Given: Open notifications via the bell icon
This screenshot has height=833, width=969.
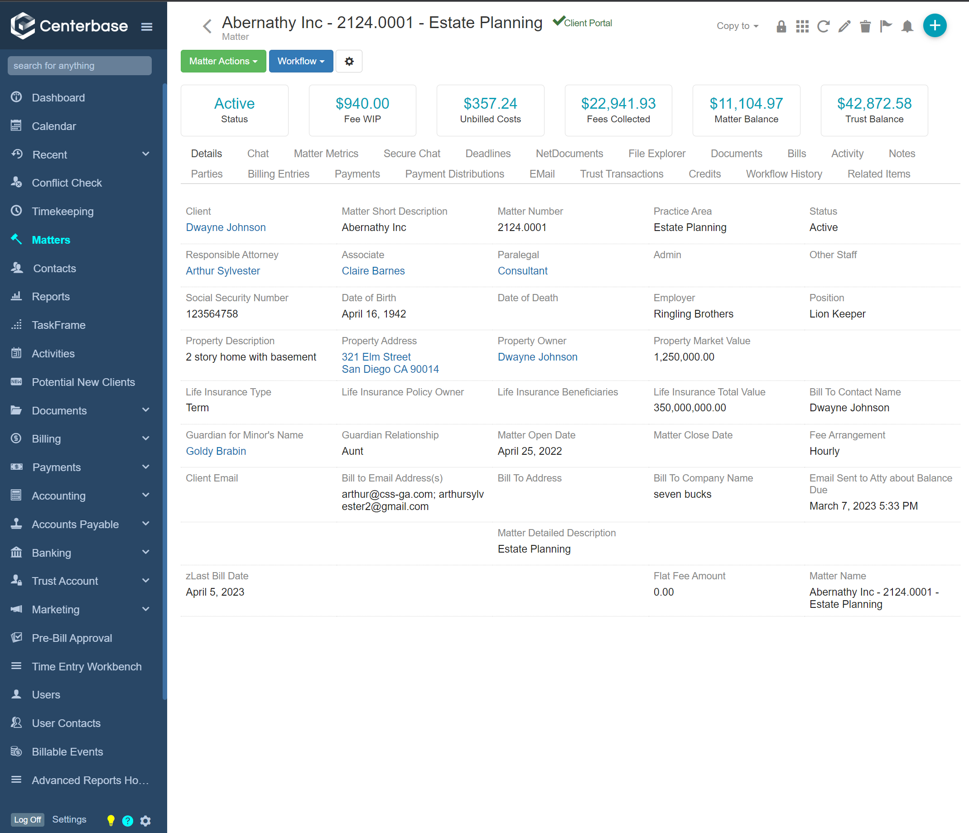Looking at the screenshot, I should [x=907, y=27].
